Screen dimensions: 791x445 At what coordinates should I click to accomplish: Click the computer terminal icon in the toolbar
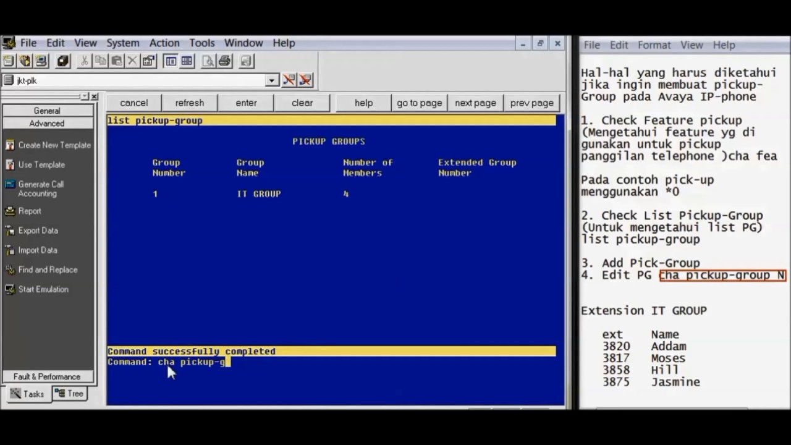click(41, 61)
